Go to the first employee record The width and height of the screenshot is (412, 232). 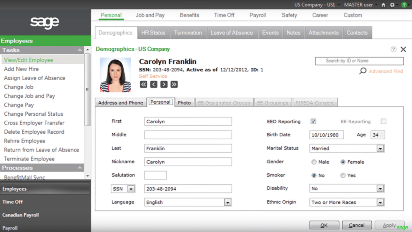tap(143, 84)
